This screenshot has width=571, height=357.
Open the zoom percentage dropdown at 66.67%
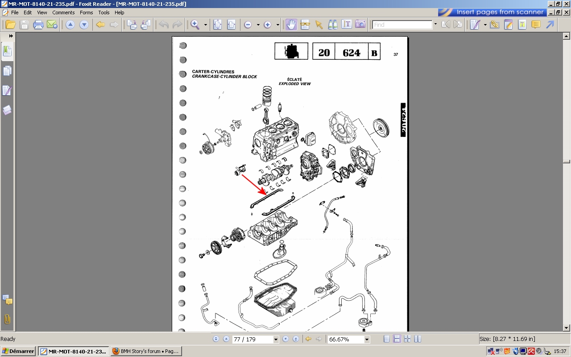click(367, 340)
